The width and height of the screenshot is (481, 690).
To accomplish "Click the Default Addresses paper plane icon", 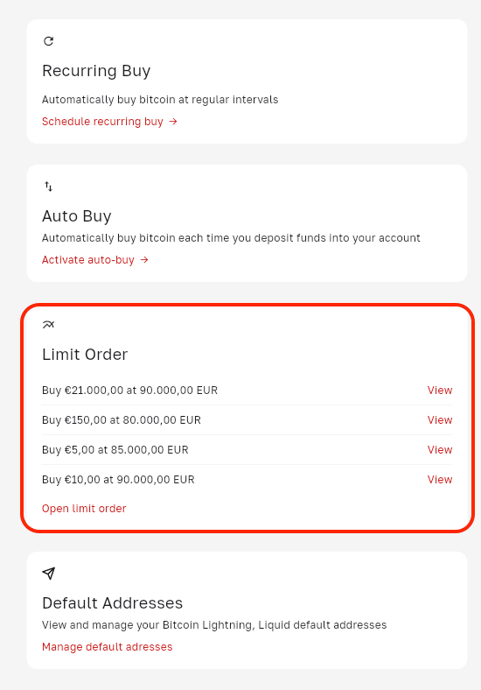I will [49, 573].
